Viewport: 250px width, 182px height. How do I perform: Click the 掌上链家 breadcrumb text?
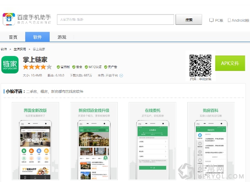(x=39, y=49)
